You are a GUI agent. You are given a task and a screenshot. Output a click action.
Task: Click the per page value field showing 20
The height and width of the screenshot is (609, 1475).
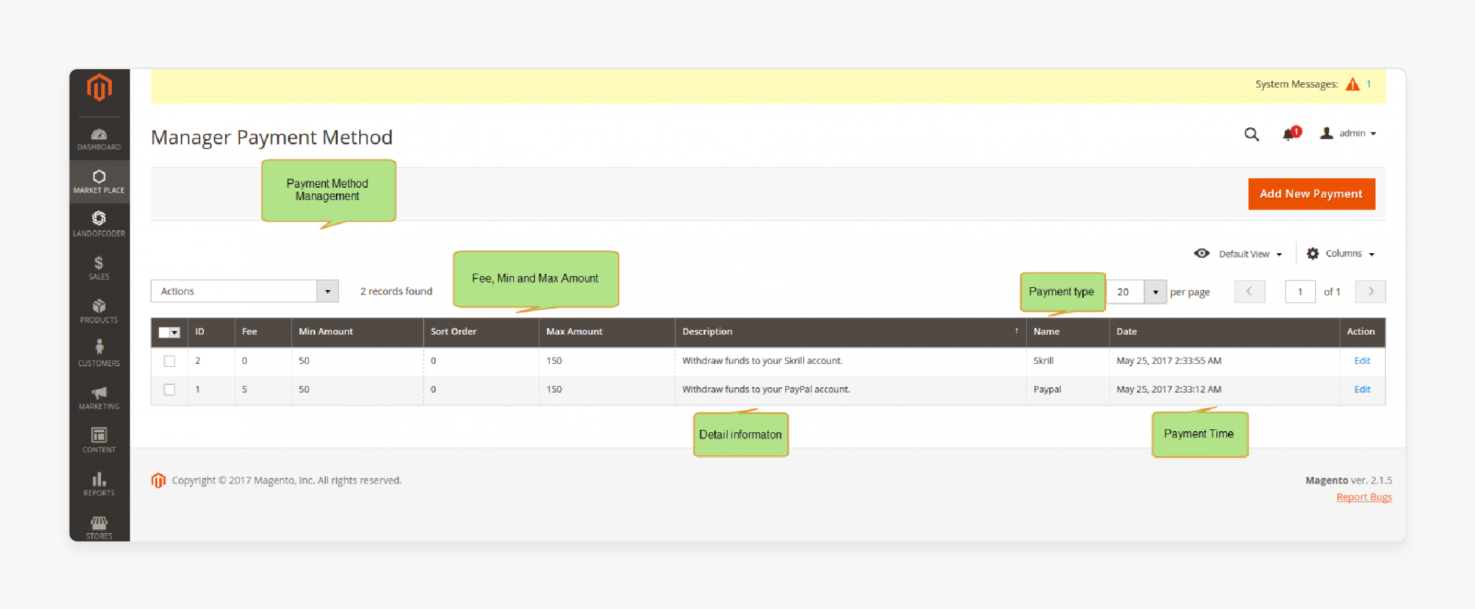[x=1125, y=292]
